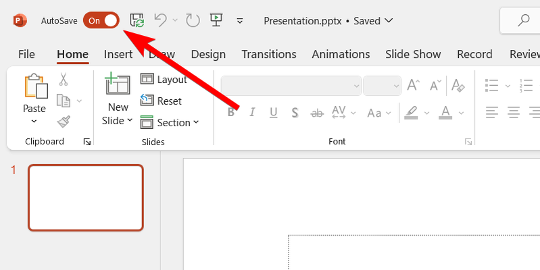540x270 pixels.
Task: Open the Copy options dropdown arrow
Action: coord(79,101)
